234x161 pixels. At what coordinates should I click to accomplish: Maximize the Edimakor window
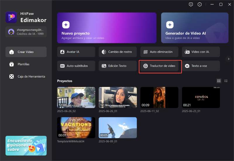point(221,4)
